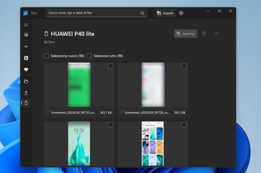Open the All Photos sidebar icon
261x173 pixels.
tap(26, 35)
